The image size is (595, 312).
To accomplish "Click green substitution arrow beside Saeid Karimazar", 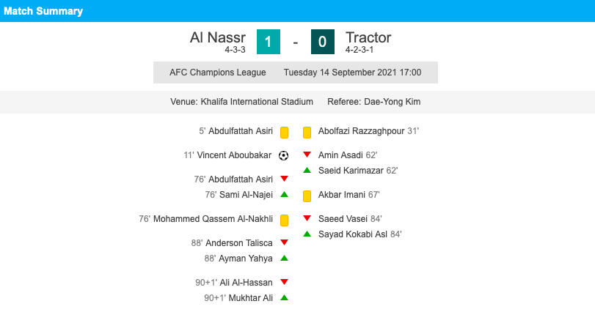I will pyautogui.click(x=307, y=171).
